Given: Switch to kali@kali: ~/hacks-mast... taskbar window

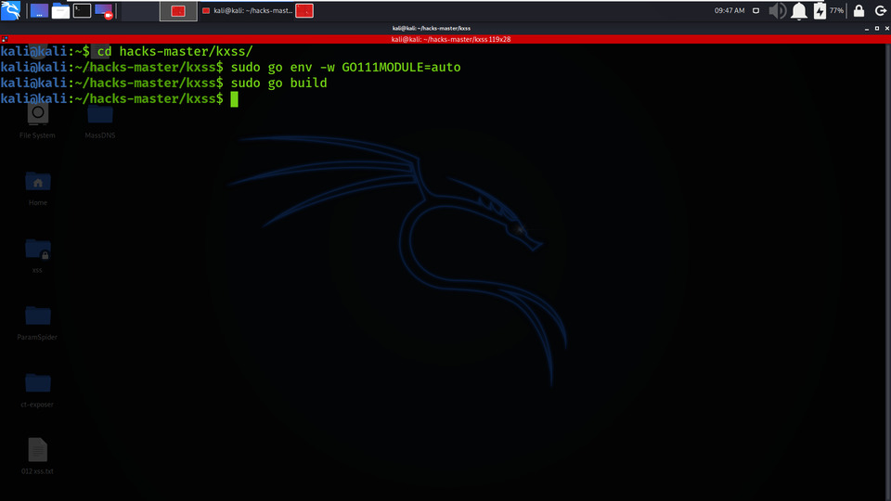Looking at the screenshot, I should pyautogui.click(x=247, y=11).
